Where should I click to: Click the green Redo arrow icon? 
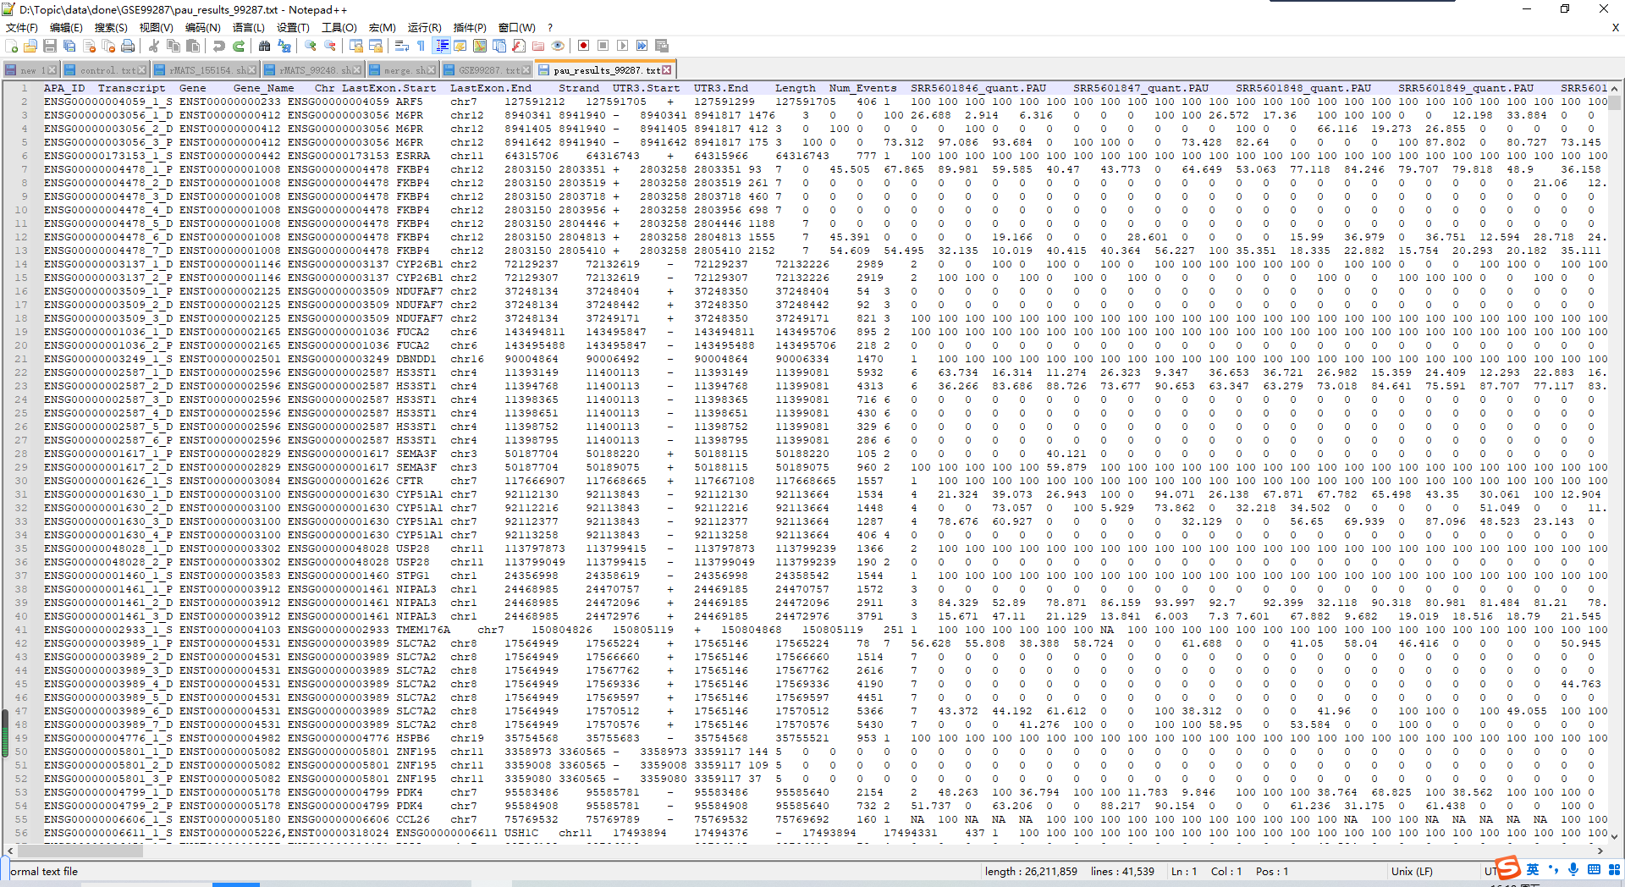coord(239,46)
